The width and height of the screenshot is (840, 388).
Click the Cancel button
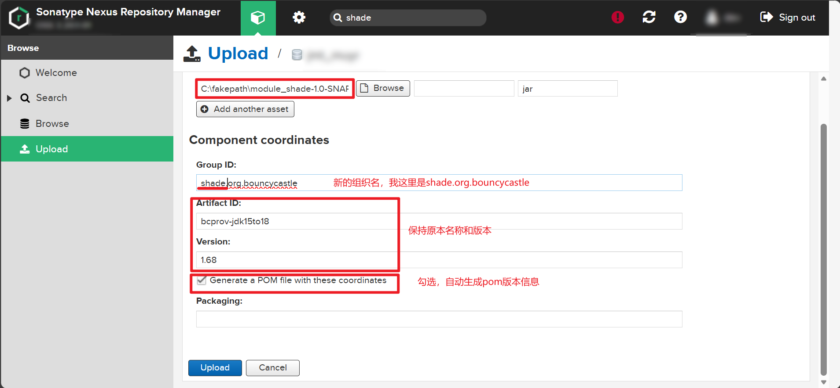[x=272, y=368]
